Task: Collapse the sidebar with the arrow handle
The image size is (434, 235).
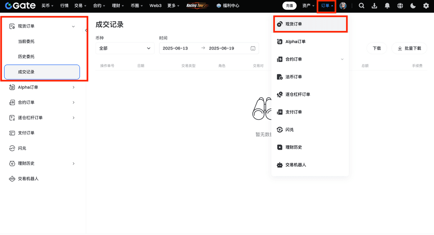Action: coord(86,30)
